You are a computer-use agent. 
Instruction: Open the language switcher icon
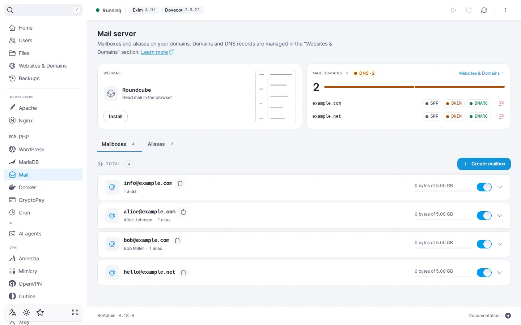tap(13, 312)
